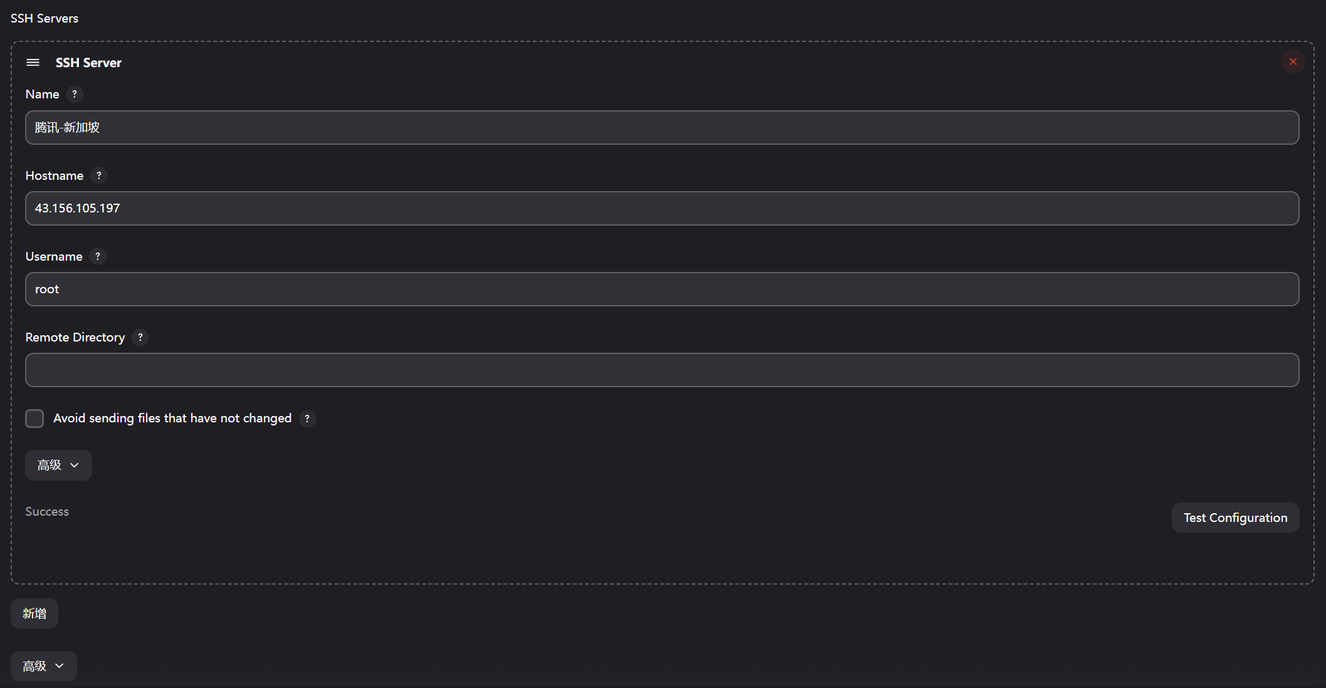Show help for Avoid sending files option
This screenshot has height=688, width=1326.
tap(307, 419)
